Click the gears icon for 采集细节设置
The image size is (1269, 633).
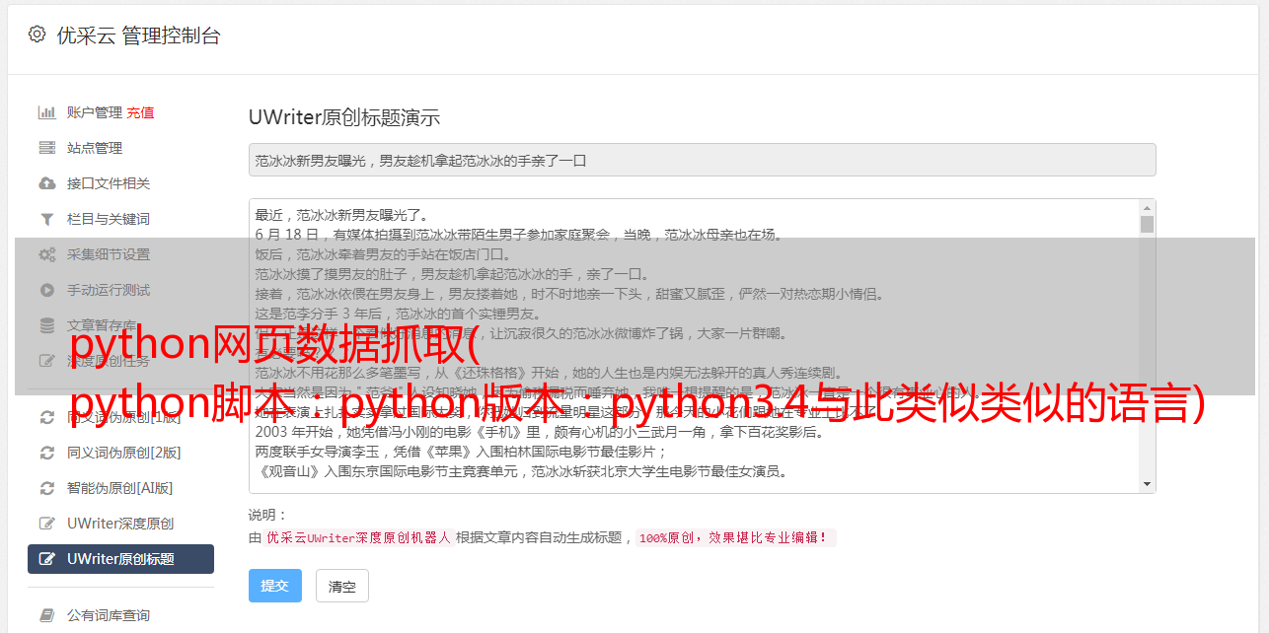pyautogui.click(x=46, y=254)
